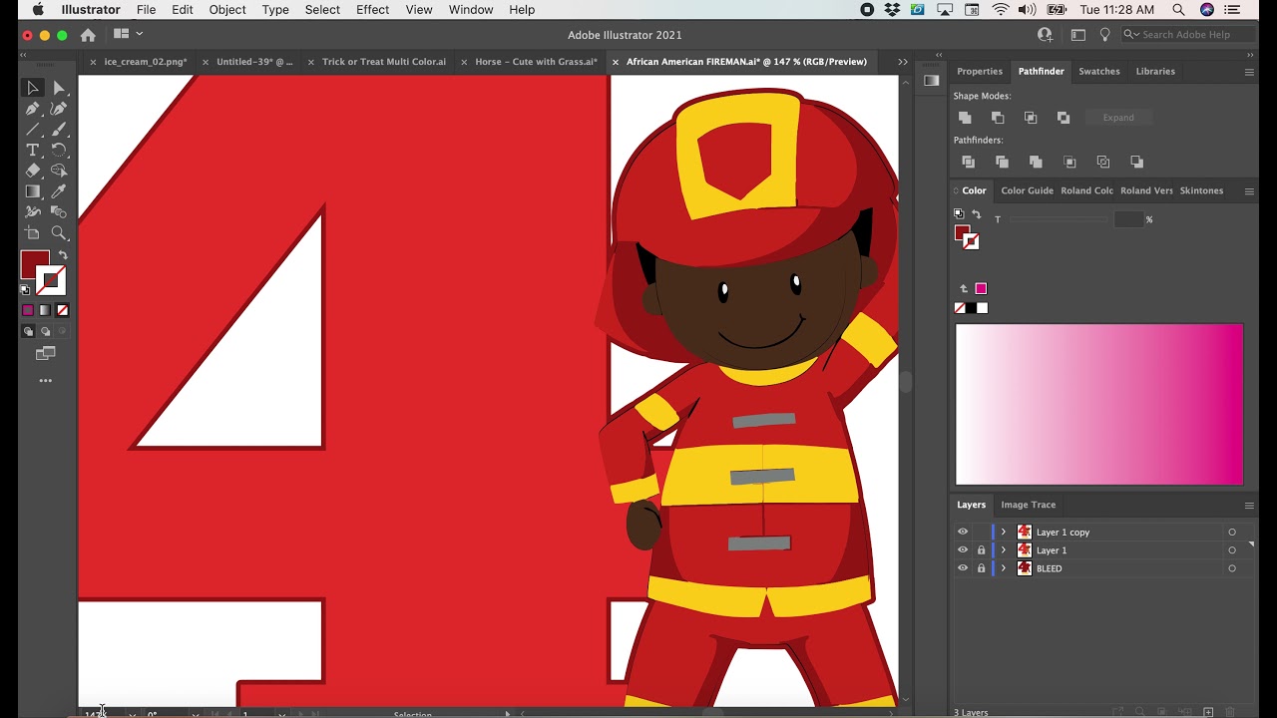Open the Layers panel options menu
Image resolution: width=1277 pixels, height=718 pixels.
[1248, 505]
